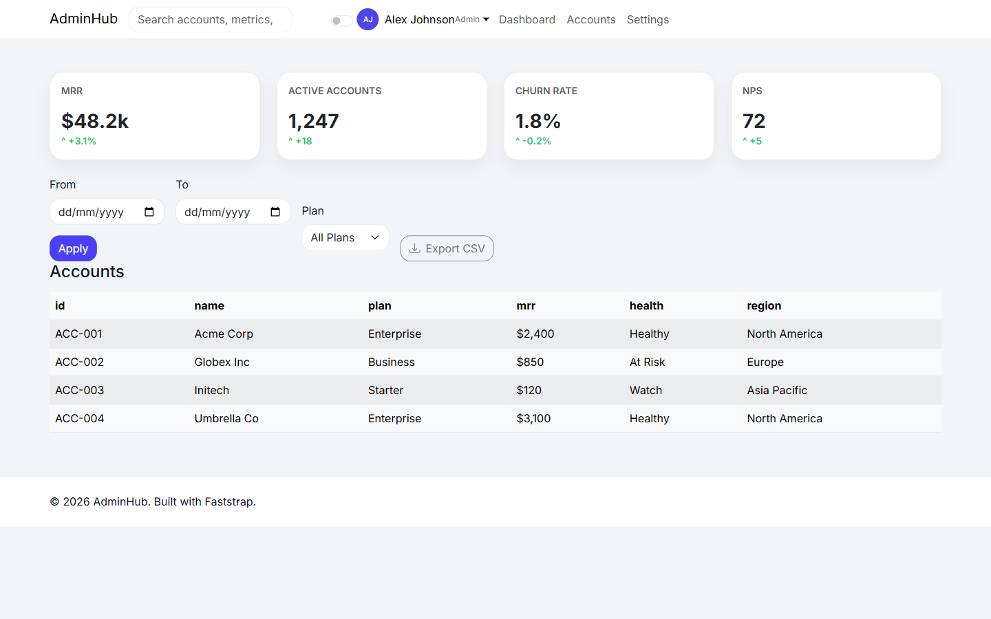Viewport: 991px width, 619px height.
Task: Click the Active Accounts 1,247 card
Action: click(382, 116)
